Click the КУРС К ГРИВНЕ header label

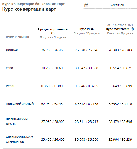click(x=18, y=37)
